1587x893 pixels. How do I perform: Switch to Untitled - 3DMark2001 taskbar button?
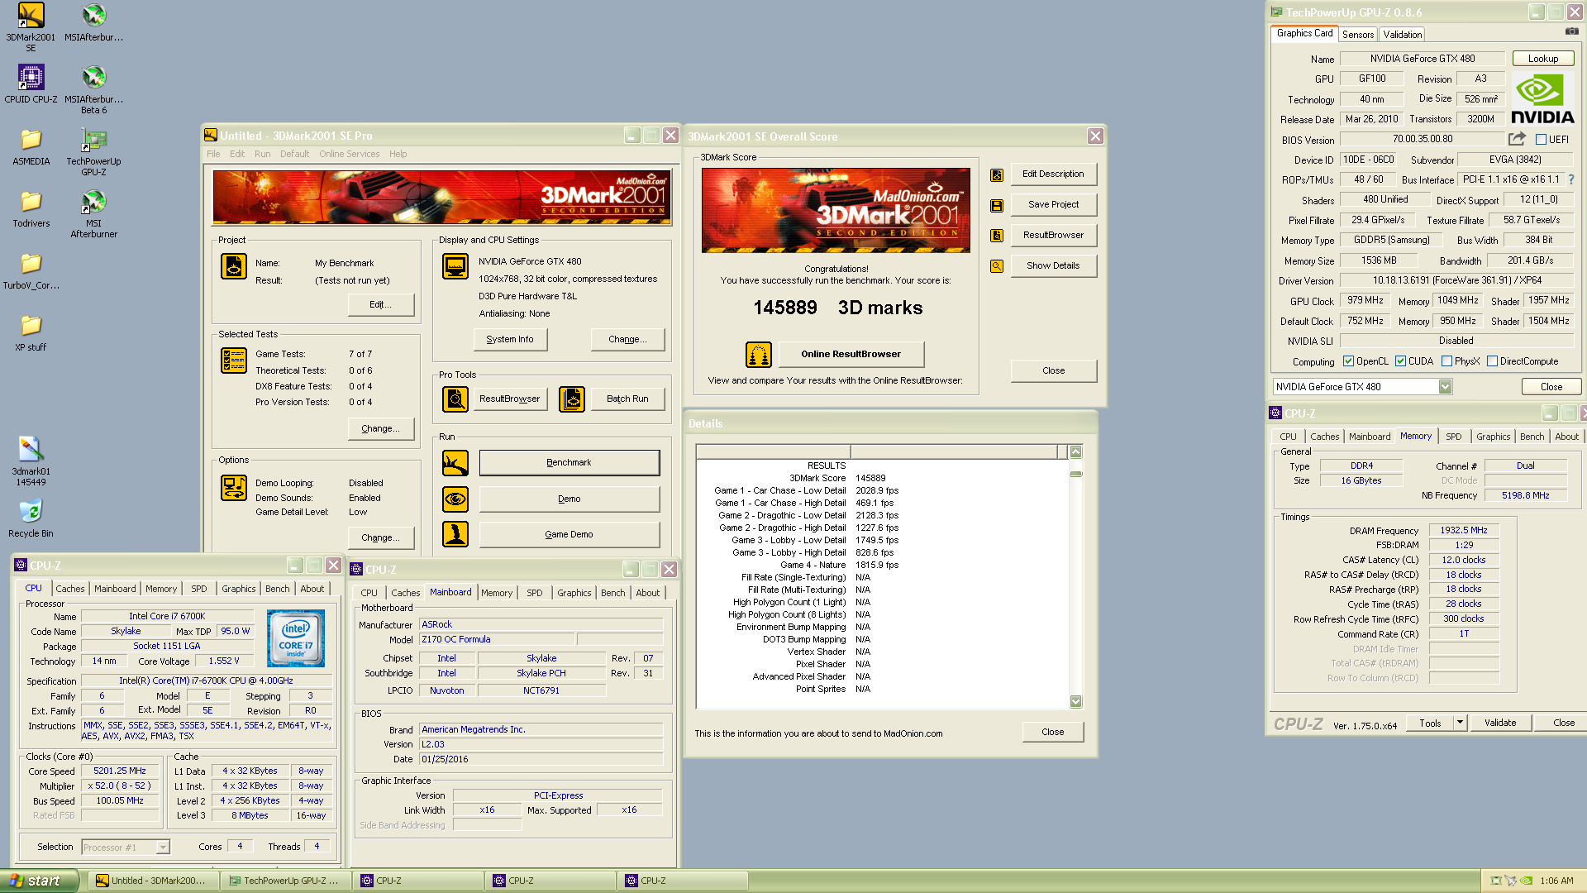[x=152, y=881]
